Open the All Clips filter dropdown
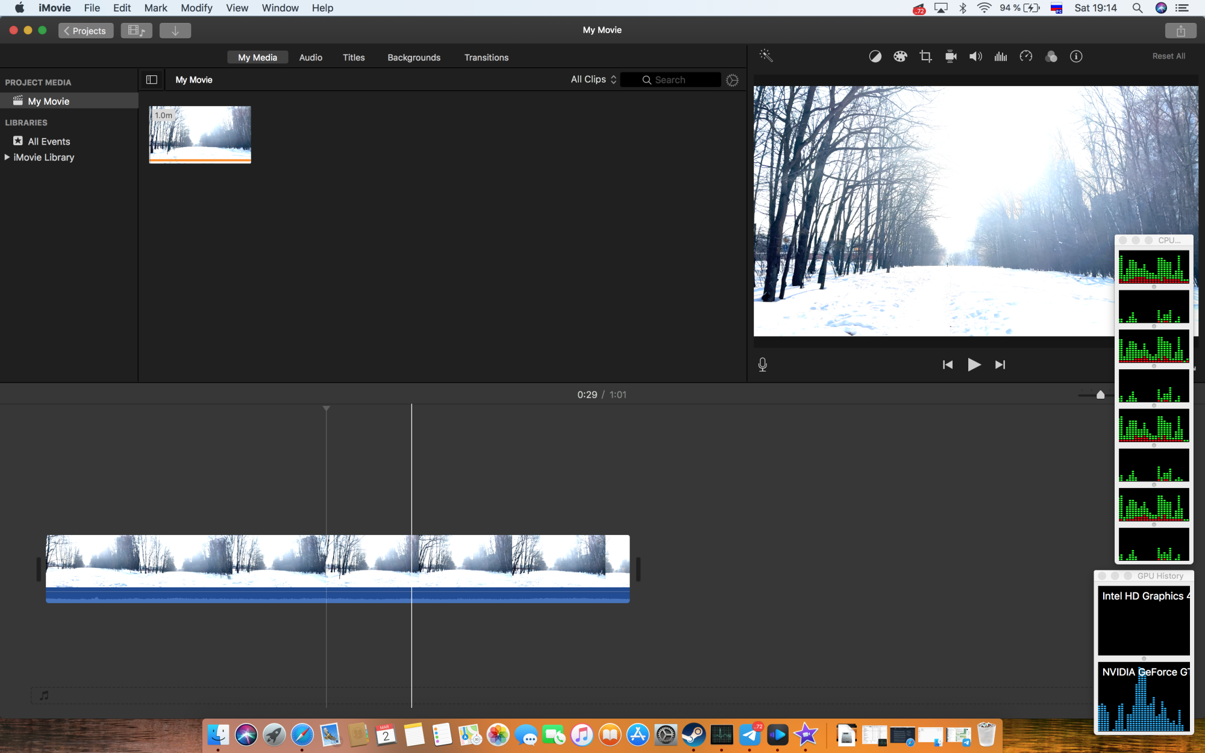 (x=593, y=80)
